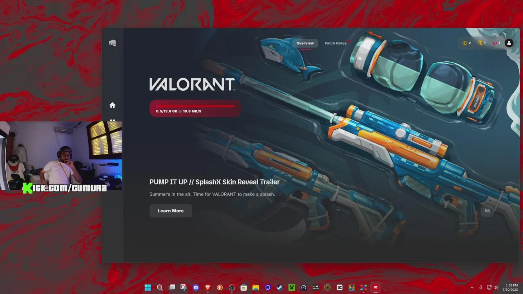
Task: Click the webcam overlay video
Action: pos(61,156)
